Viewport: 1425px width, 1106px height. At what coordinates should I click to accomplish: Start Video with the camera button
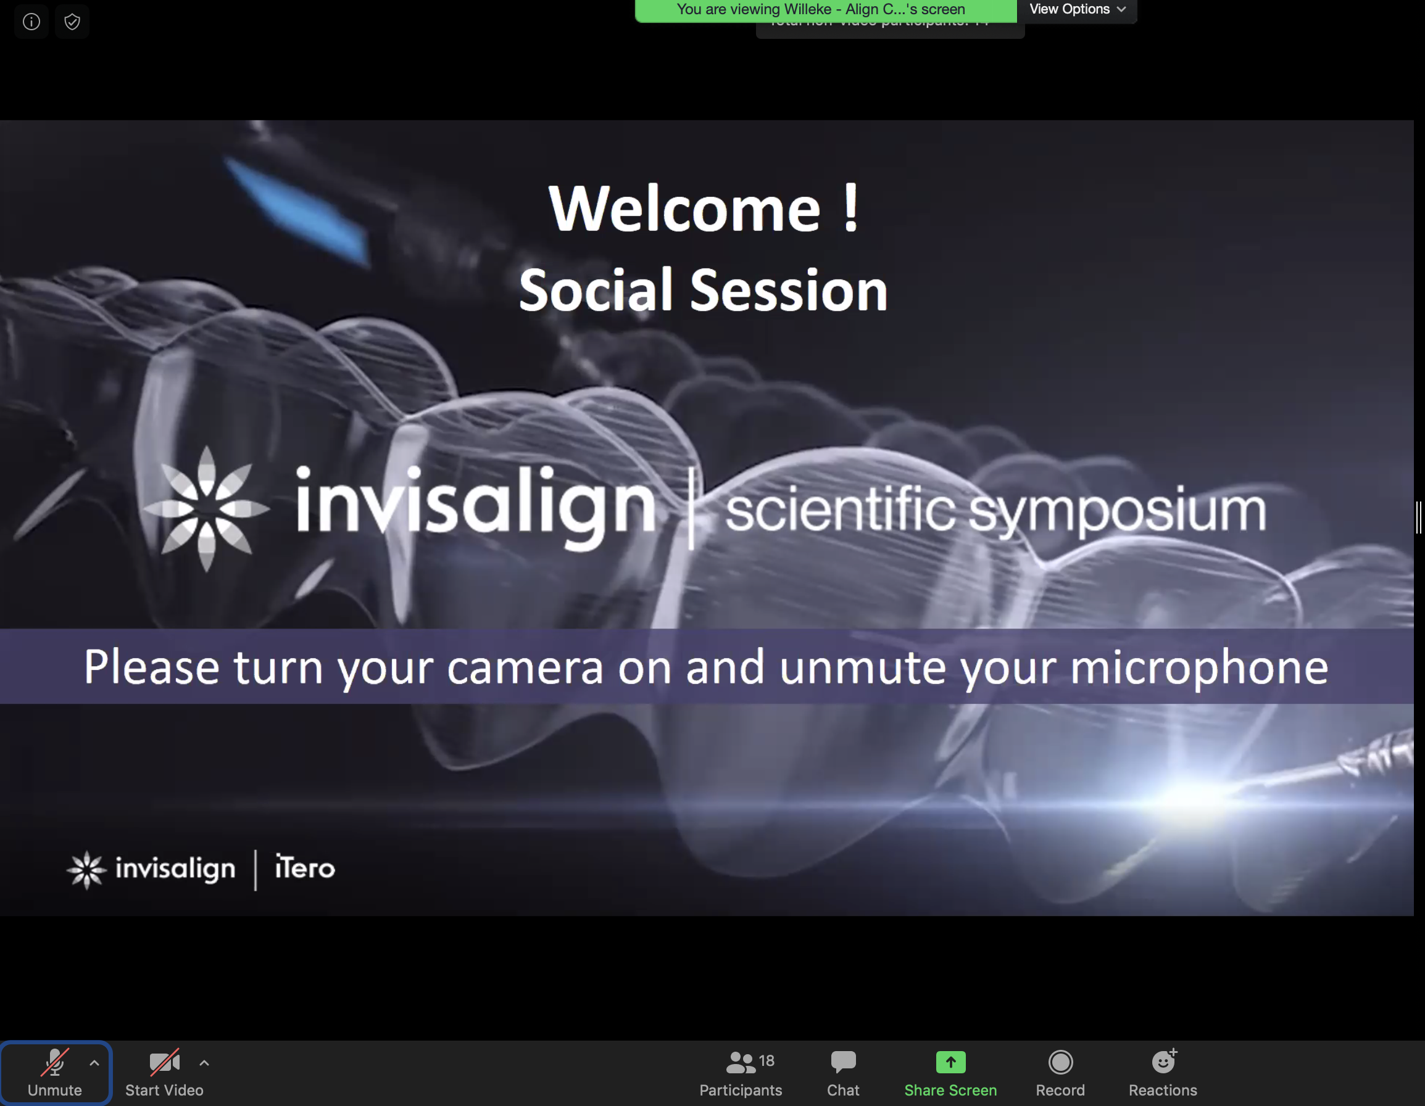click(x=164, y=1073)
